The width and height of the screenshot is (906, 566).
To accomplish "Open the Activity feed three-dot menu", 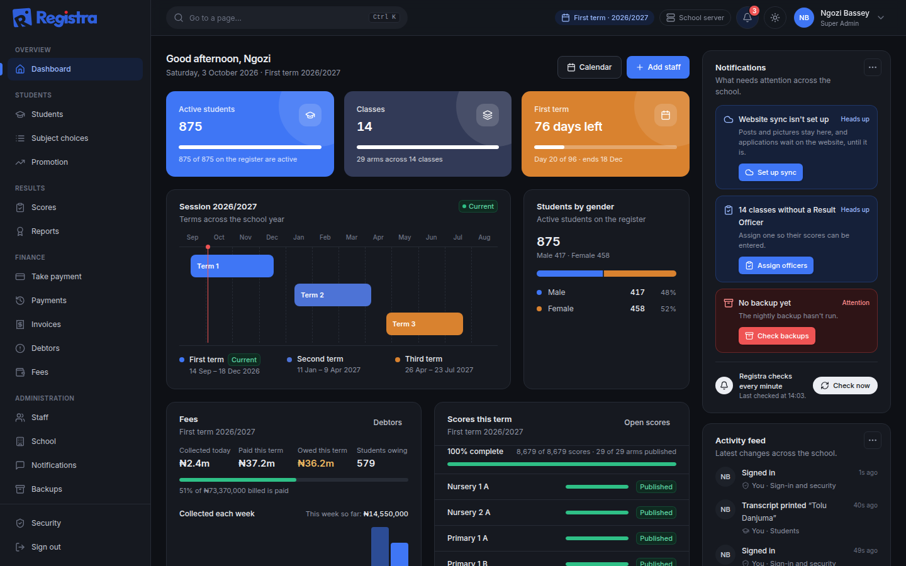I will (x=872, y=440).
